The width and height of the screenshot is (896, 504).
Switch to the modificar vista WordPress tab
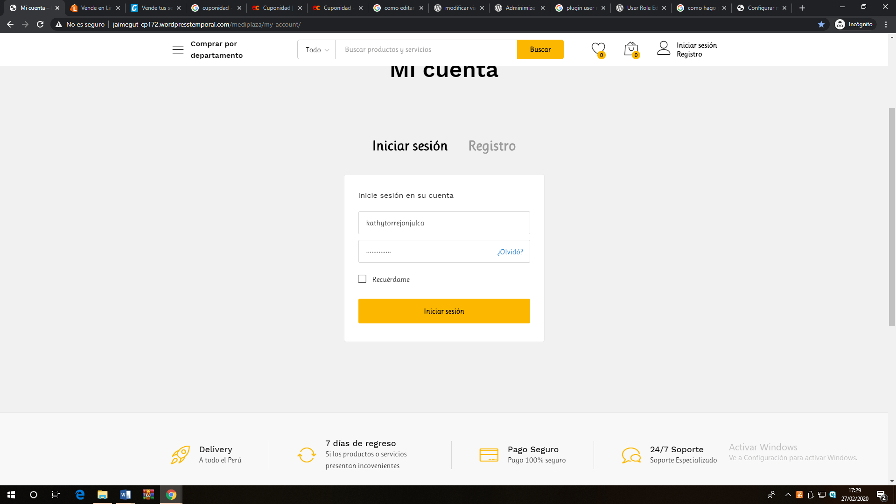pos(459,8)
